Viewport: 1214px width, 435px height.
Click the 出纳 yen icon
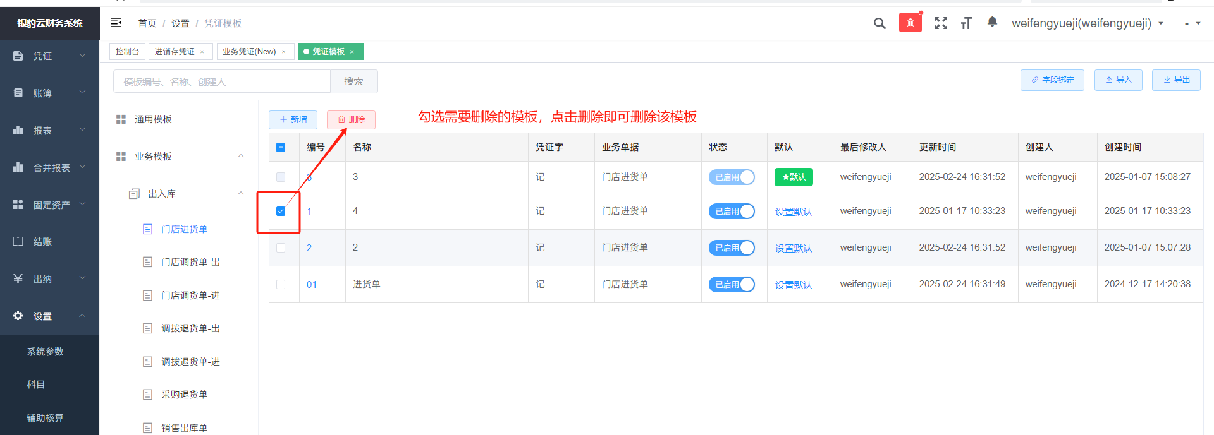pos(18,278)
